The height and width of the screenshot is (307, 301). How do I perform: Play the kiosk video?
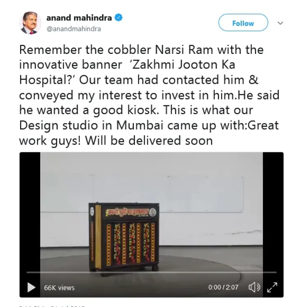pos(31,287)
